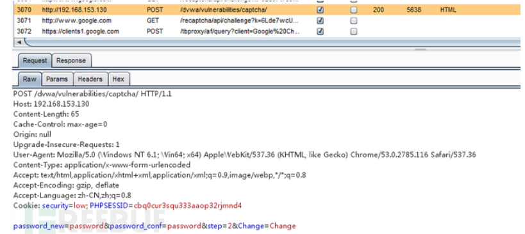Screen dimensions: 525x234
Task: Click the Accept-Language: zh-CN header
Action: (72, 195)
